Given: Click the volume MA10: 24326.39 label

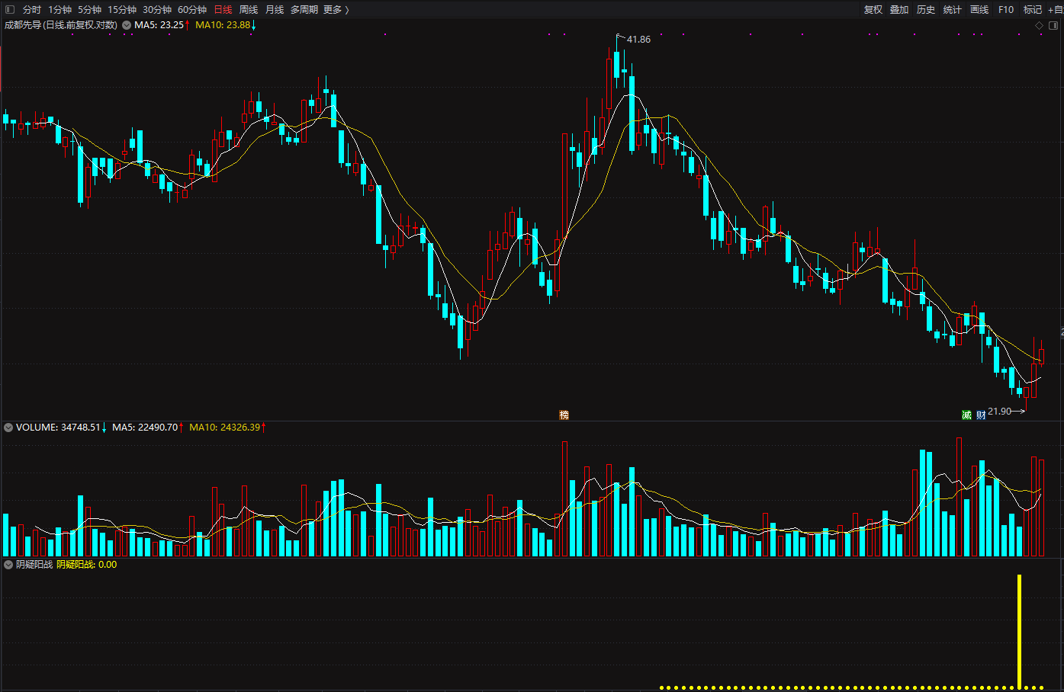Looking at the screenshot, I should 225,428.
